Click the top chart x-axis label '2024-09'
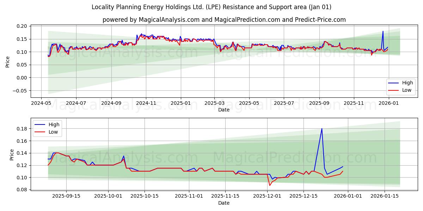Viewport: 423px width, 211px height. [111, 103]
